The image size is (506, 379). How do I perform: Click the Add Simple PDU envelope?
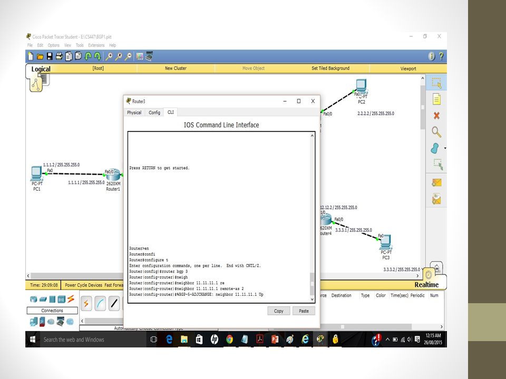436,183
